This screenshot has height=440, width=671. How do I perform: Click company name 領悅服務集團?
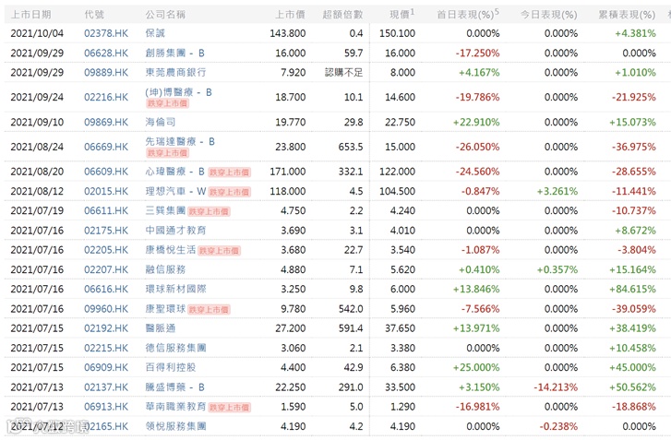(175, 426)
